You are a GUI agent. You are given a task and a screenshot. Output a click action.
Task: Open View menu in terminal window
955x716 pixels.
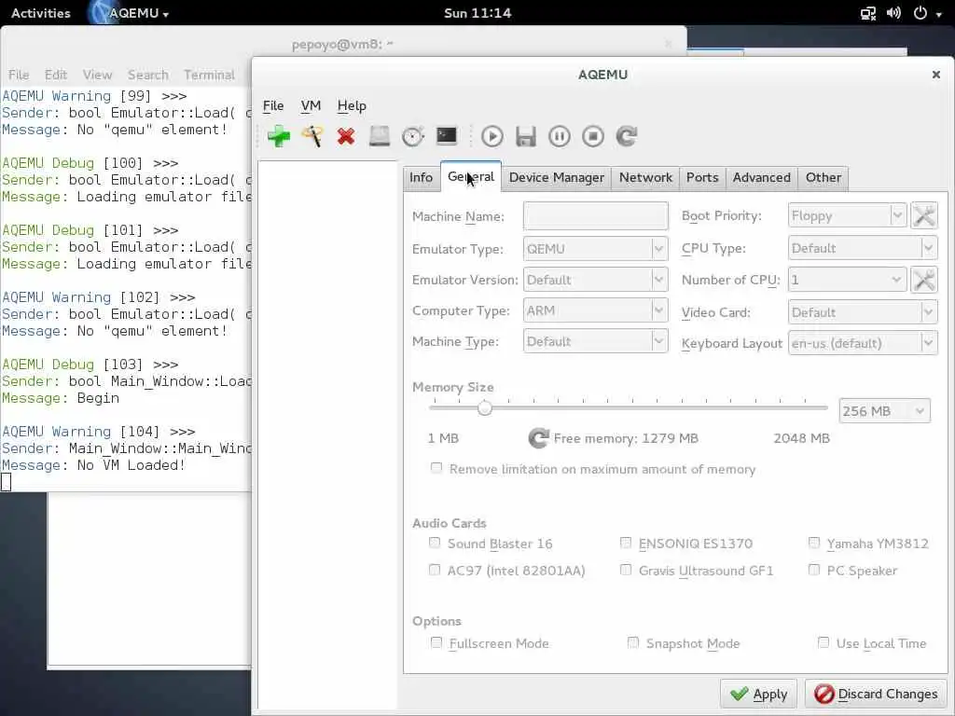pos(97,75)
